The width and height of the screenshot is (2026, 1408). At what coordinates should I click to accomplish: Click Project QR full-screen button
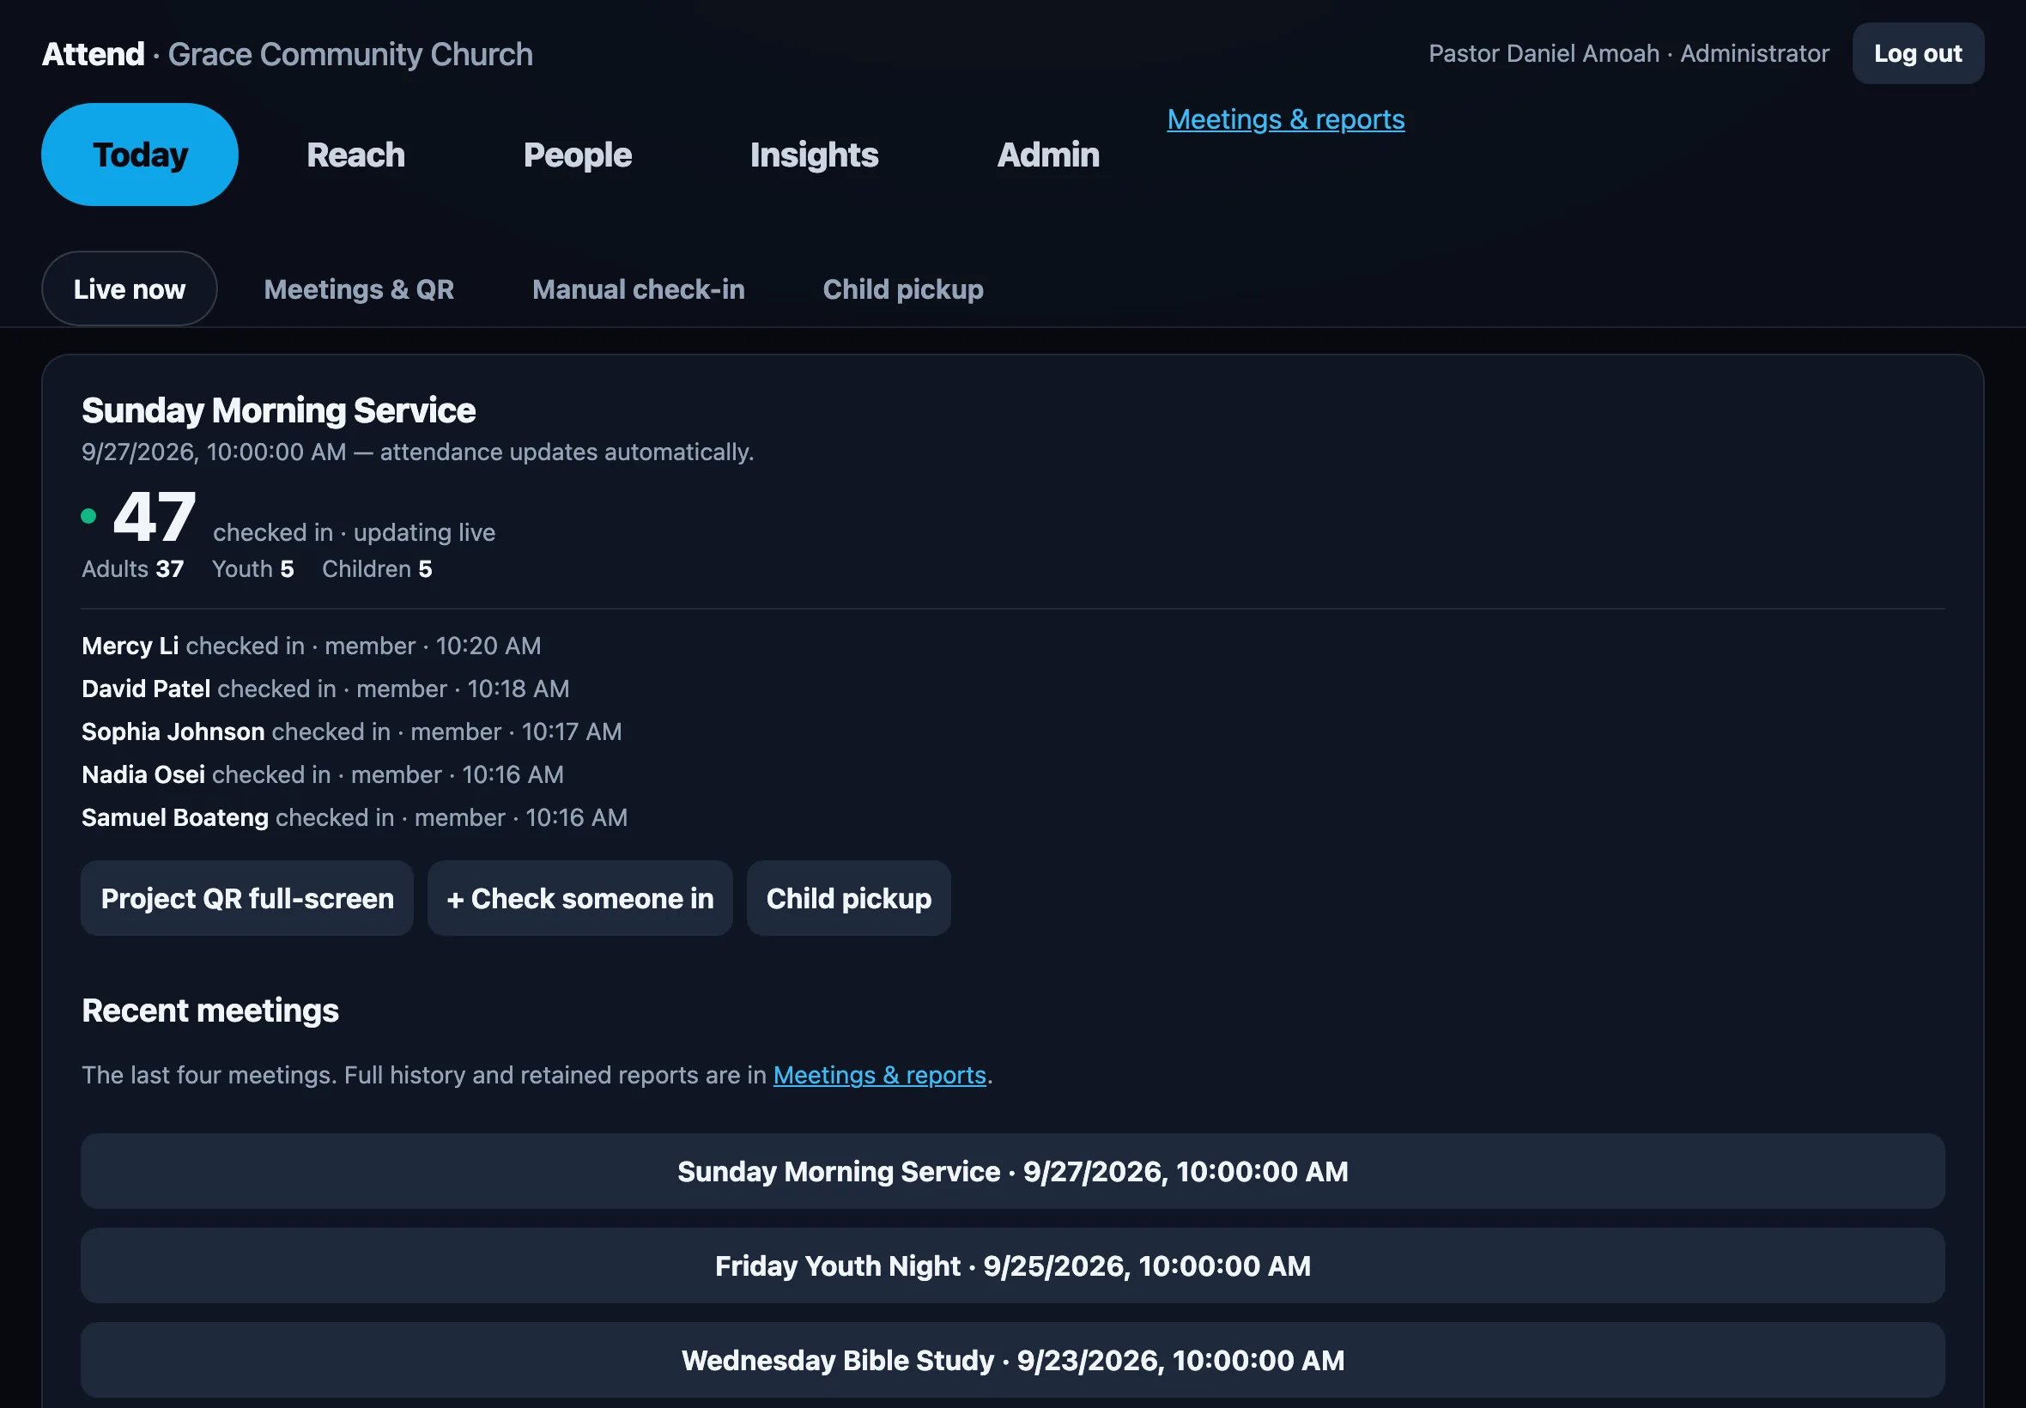247,898
